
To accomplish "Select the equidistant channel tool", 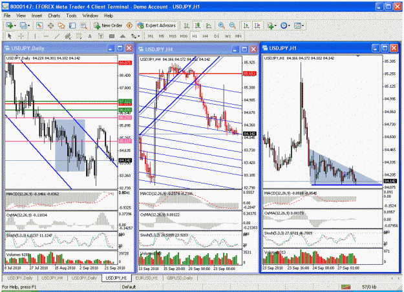I will 68,36.
